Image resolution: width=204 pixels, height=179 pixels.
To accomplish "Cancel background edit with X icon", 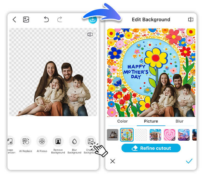I will click(112, 161).
